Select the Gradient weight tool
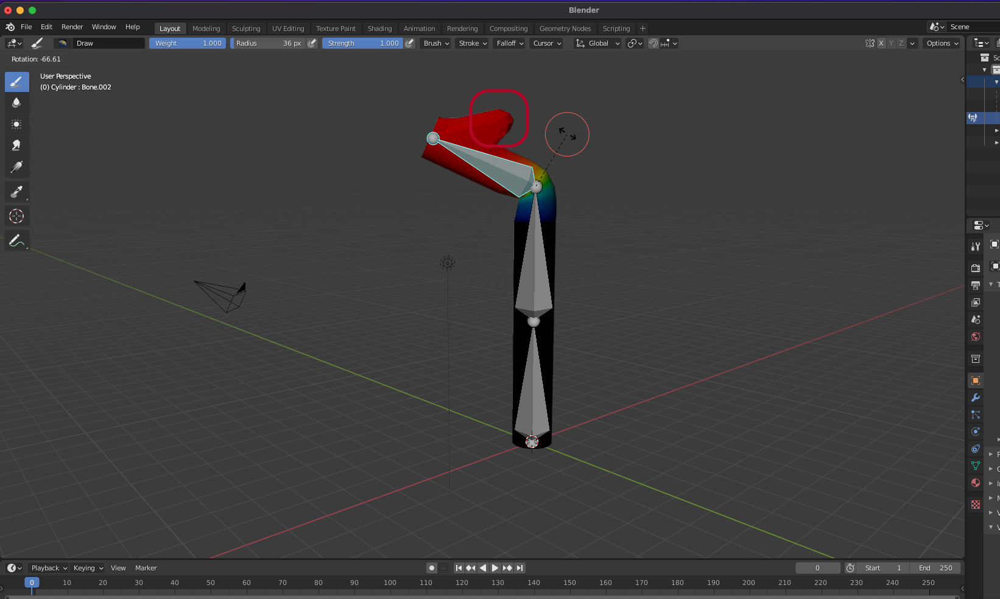 [x=16, y=167]
